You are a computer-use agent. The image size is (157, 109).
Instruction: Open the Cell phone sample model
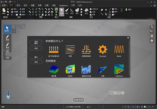click(x=119, y=71)
